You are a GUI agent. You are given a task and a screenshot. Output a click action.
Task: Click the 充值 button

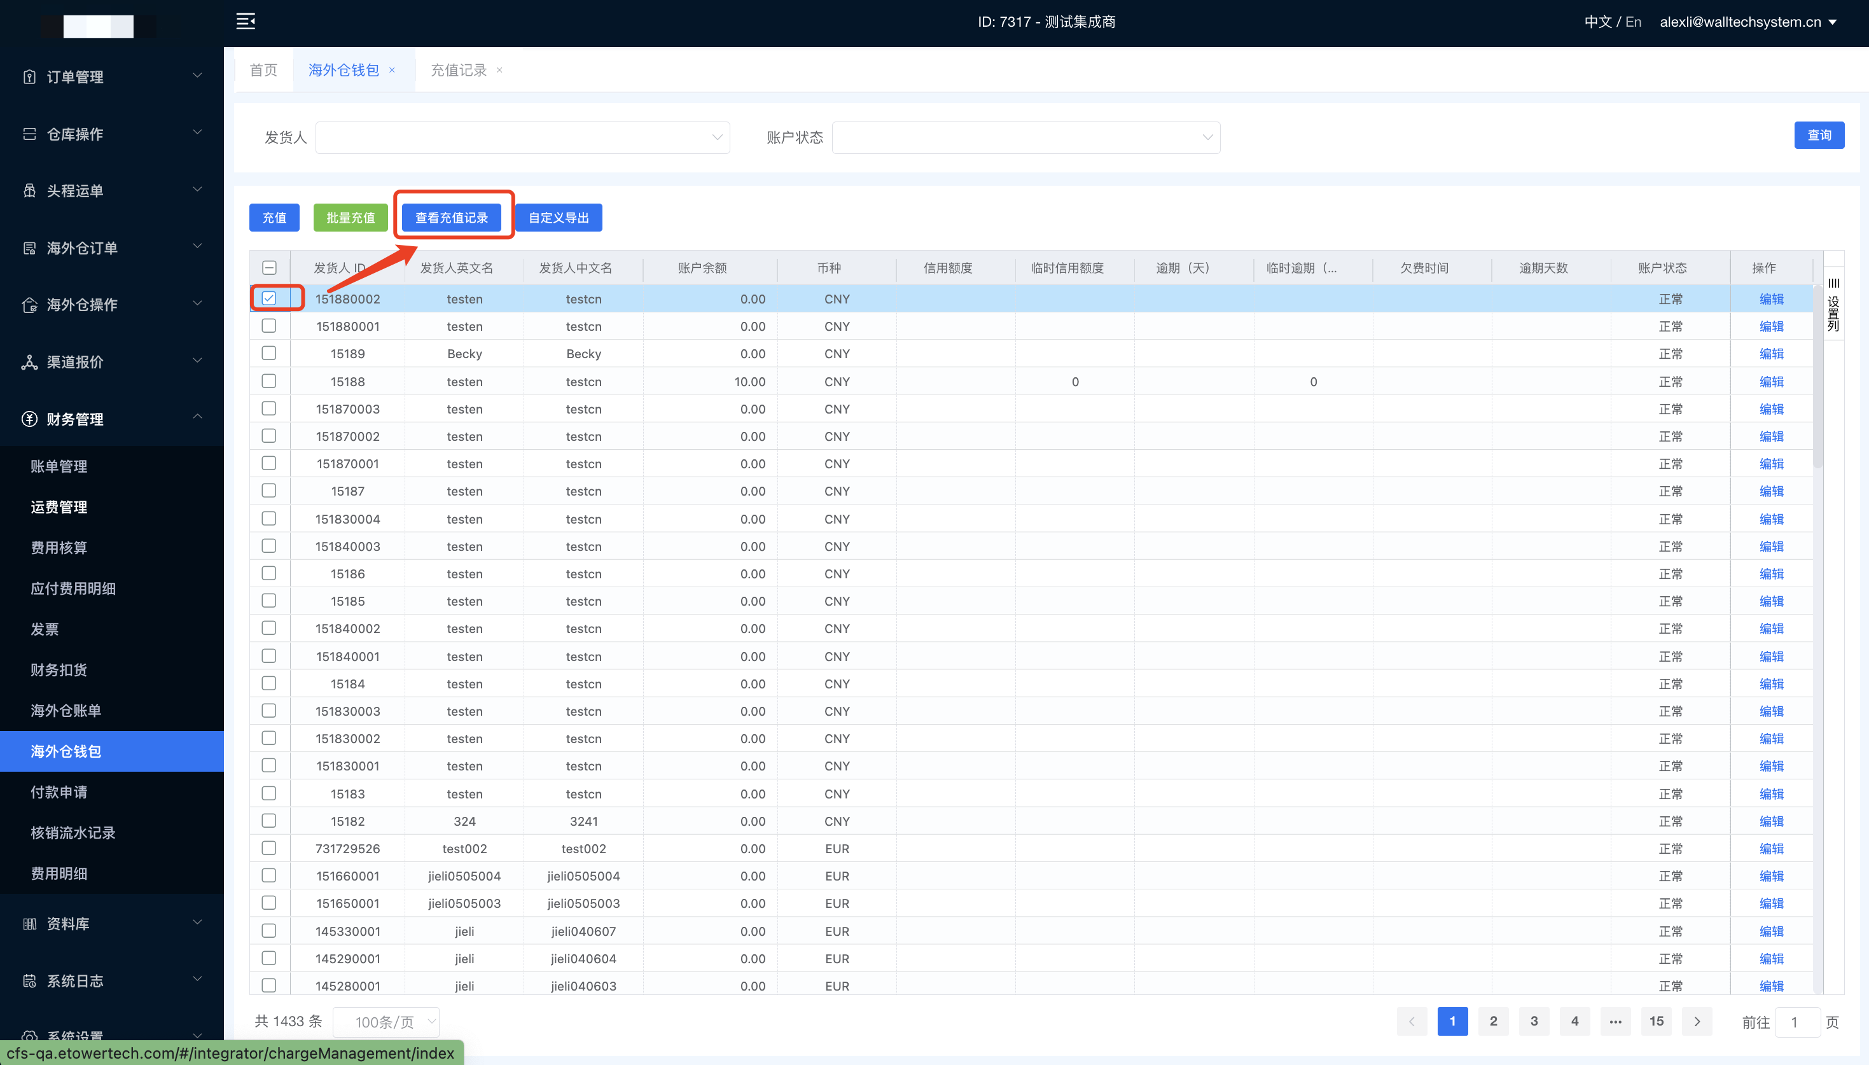[x=274, y=217]
